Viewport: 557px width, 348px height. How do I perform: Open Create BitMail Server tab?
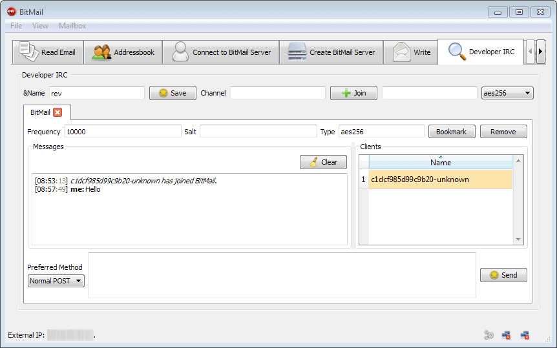coord(331,52)
